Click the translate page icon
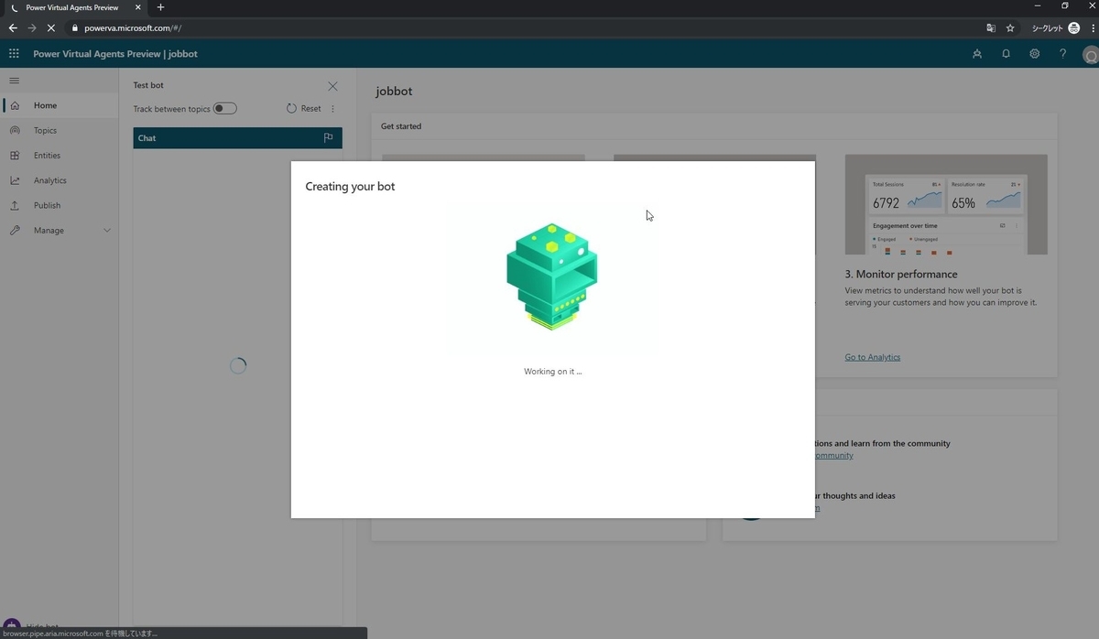 pos(991,28)
